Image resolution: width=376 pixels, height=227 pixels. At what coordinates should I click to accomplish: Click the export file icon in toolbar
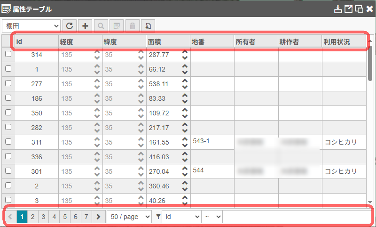point(148,26)
